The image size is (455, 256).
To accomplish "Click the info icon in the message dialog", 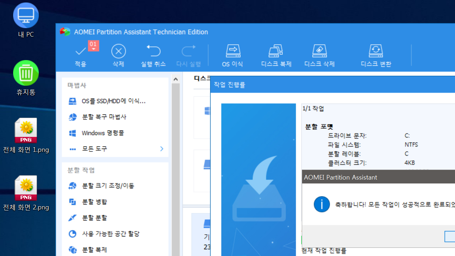I will [x=322, y=204].
